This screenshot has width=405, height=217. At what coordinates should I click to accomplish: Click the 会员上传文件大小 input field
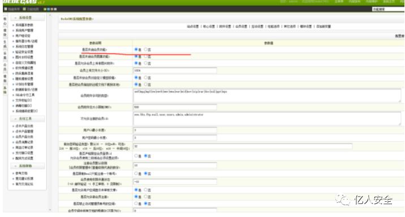click(175, 71)
